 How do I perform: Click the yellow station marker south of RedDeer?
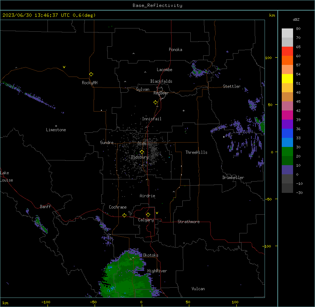tap(156, 102)
